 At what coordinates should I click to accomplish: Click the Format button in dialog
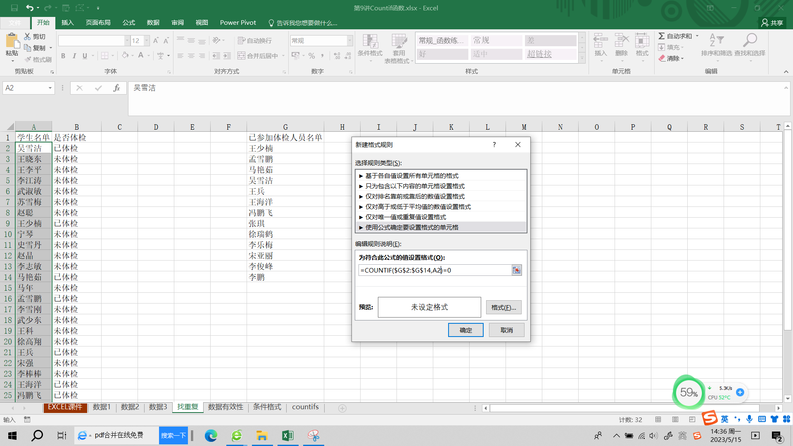pyautogui.click(x=503, y=307)
